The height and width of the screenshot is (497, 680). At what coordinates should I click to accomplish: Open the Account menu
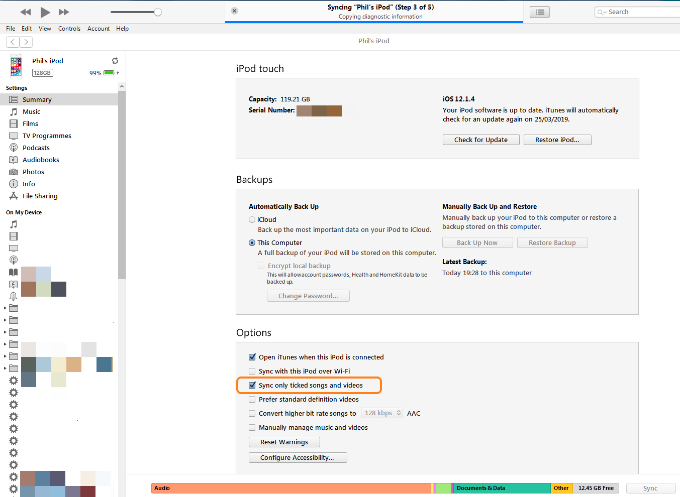click(x=99, y=29)
